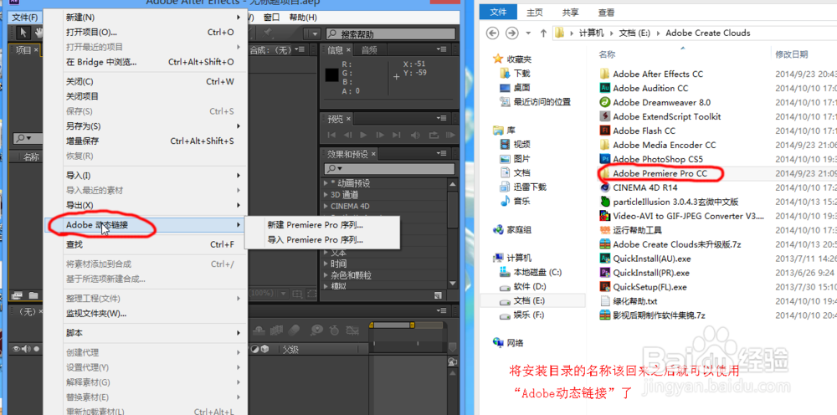The height and width of the screenshot is (415, 837).
Task: Toggle solo column header in timeline
Action: 37,349
